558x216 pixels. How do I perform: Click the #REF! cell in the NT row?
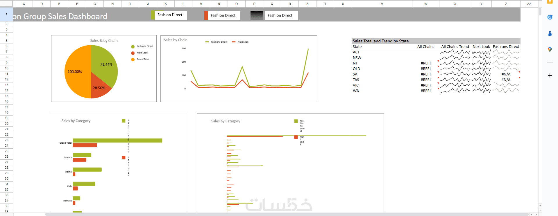pos(425,63)
